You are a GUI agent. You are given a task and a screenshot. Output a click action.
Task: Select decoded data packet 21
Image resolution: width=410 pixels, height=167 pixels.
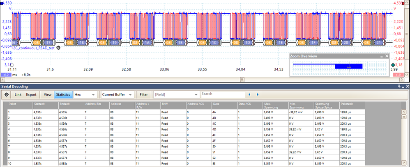[378, 42]
